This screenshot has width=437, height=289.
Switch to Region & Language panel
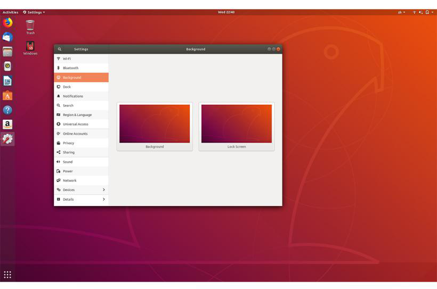[77, 115]
